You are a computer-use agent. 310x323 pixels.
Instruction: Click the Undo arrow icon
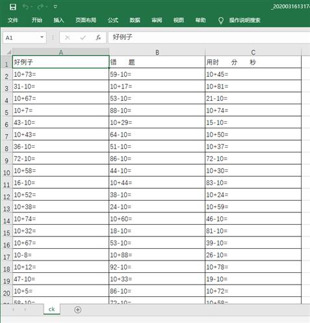click(25, 7)
